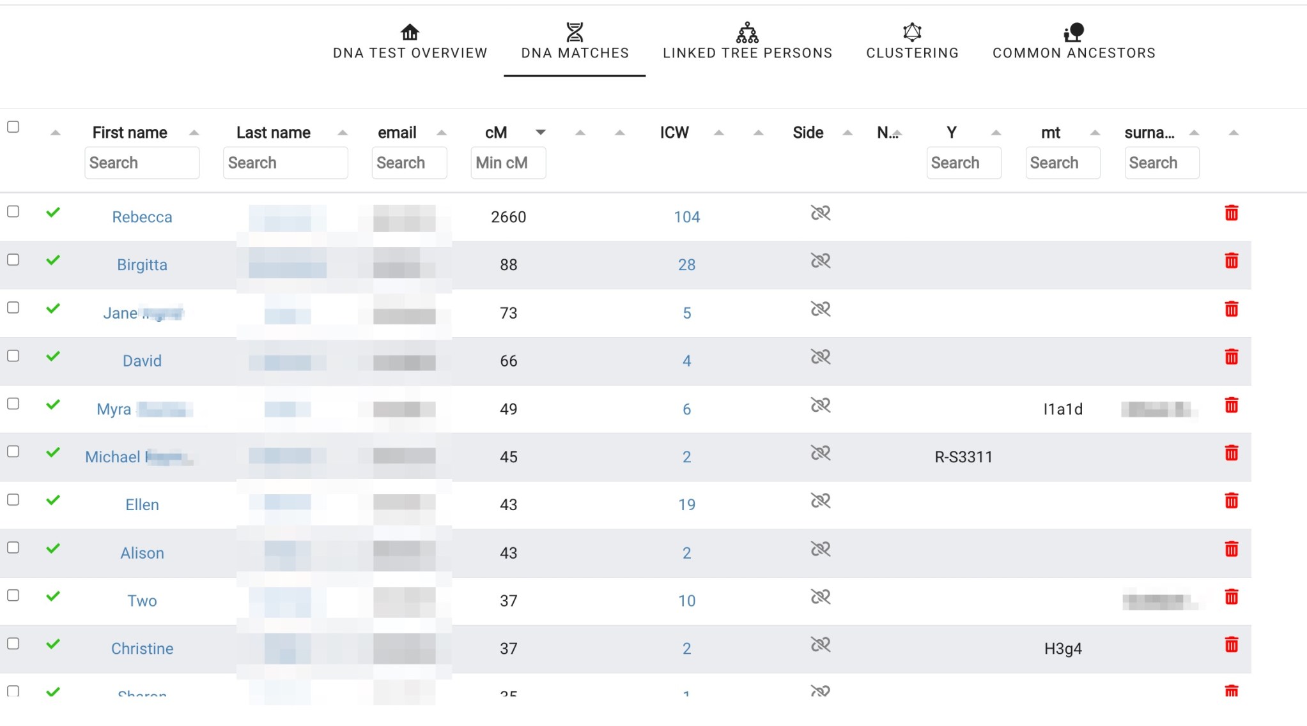Open the dropdown arrow on the cM column
The width and height of the screenshot is (1307, 726).
541,132
